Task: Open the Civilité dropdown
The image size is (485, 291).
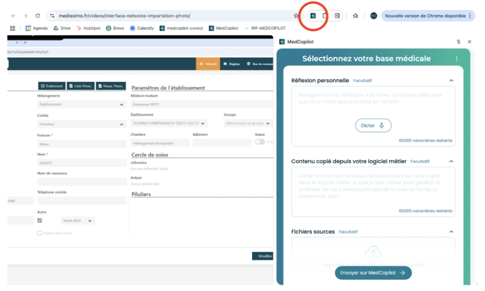Action: coord(81,124)
